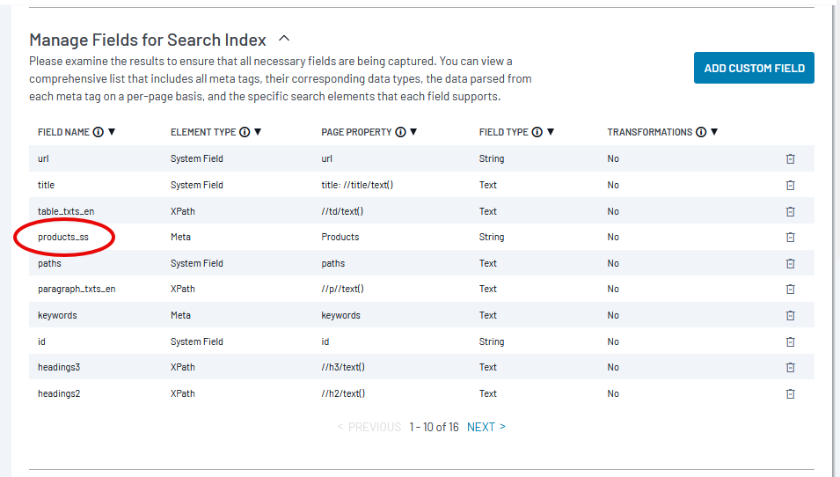The image size is (840, 477).
Task: Click the Add Custom Field button
Action: pyautogui.click(x=754, y=68)
